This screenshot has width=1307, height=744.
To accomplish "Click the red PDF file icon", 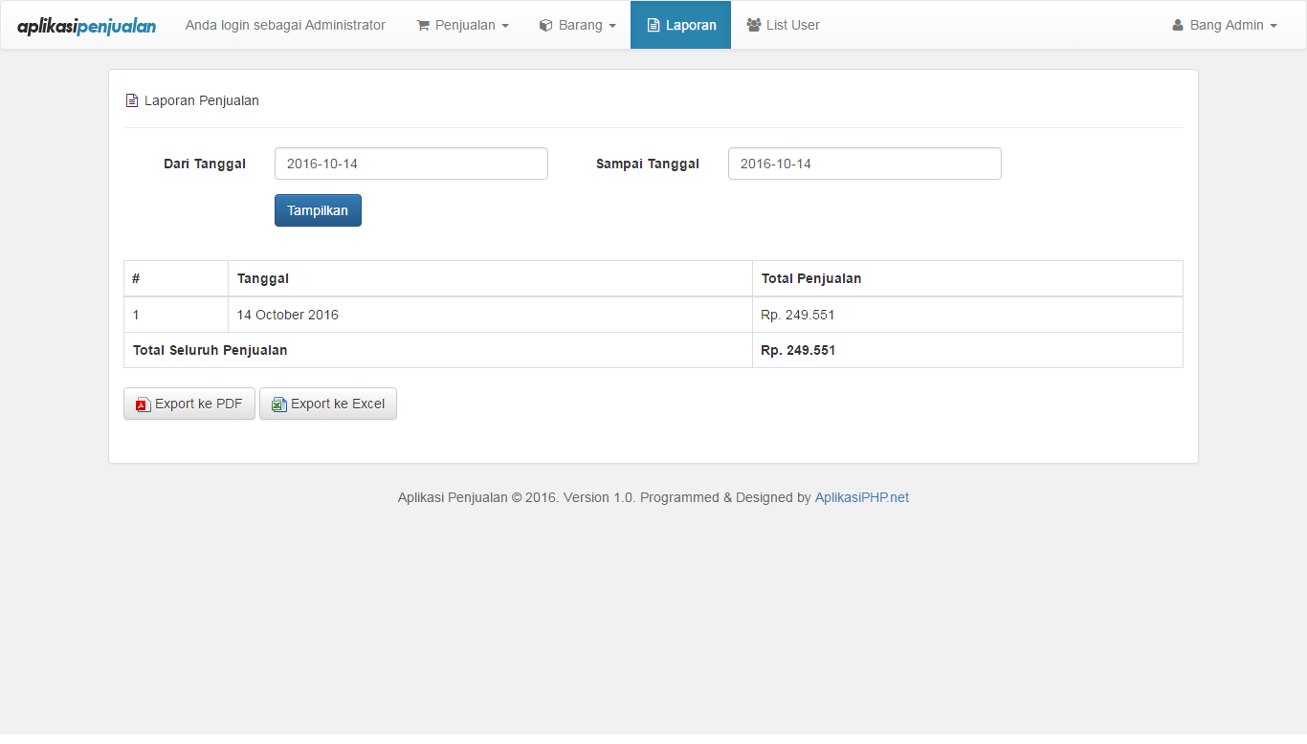I will (x=143, y=405).
